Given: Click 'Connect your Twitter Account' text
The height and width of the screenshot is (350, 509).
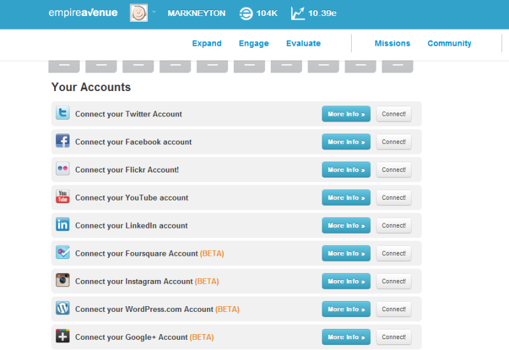Looking at the screenshot, I should click(x=129, y=114).
